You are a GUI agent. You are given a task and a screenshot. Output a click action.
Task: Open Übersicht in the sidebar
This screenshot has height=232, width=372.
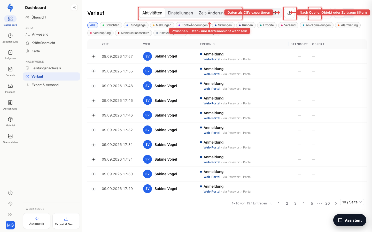tap(51, 18)
